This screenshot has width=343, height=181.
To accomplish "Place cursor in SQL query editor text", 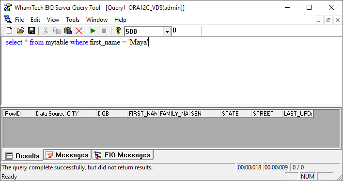I will pos(171,71).
